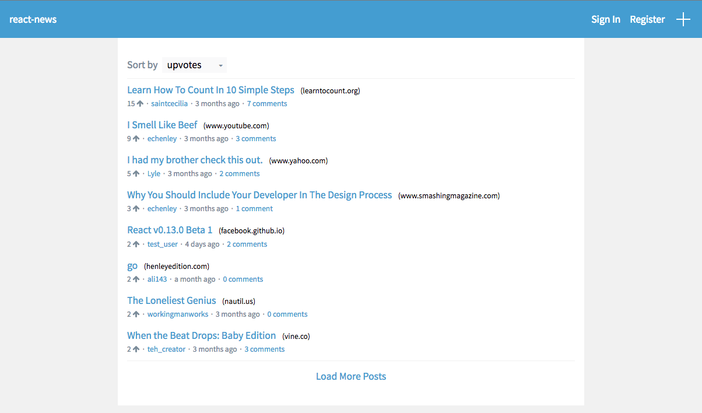Click the react-news logo
This screenshot has height=413, width=702.
[33, 19]
